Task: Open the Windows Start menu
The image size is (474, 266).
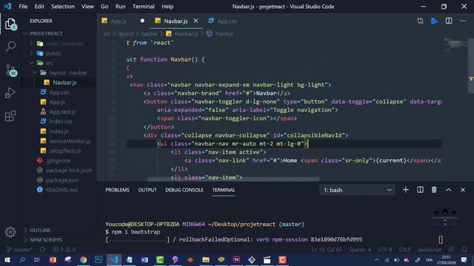Action: pyautogui.click(x=7, y=259)
